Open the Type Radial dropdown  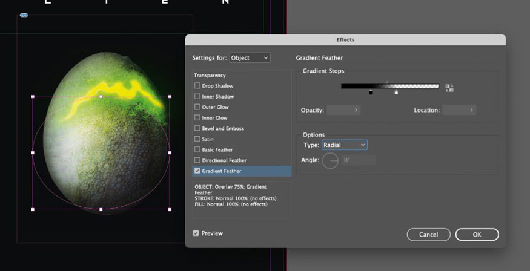pyautogui.click(x=345, y=145)
